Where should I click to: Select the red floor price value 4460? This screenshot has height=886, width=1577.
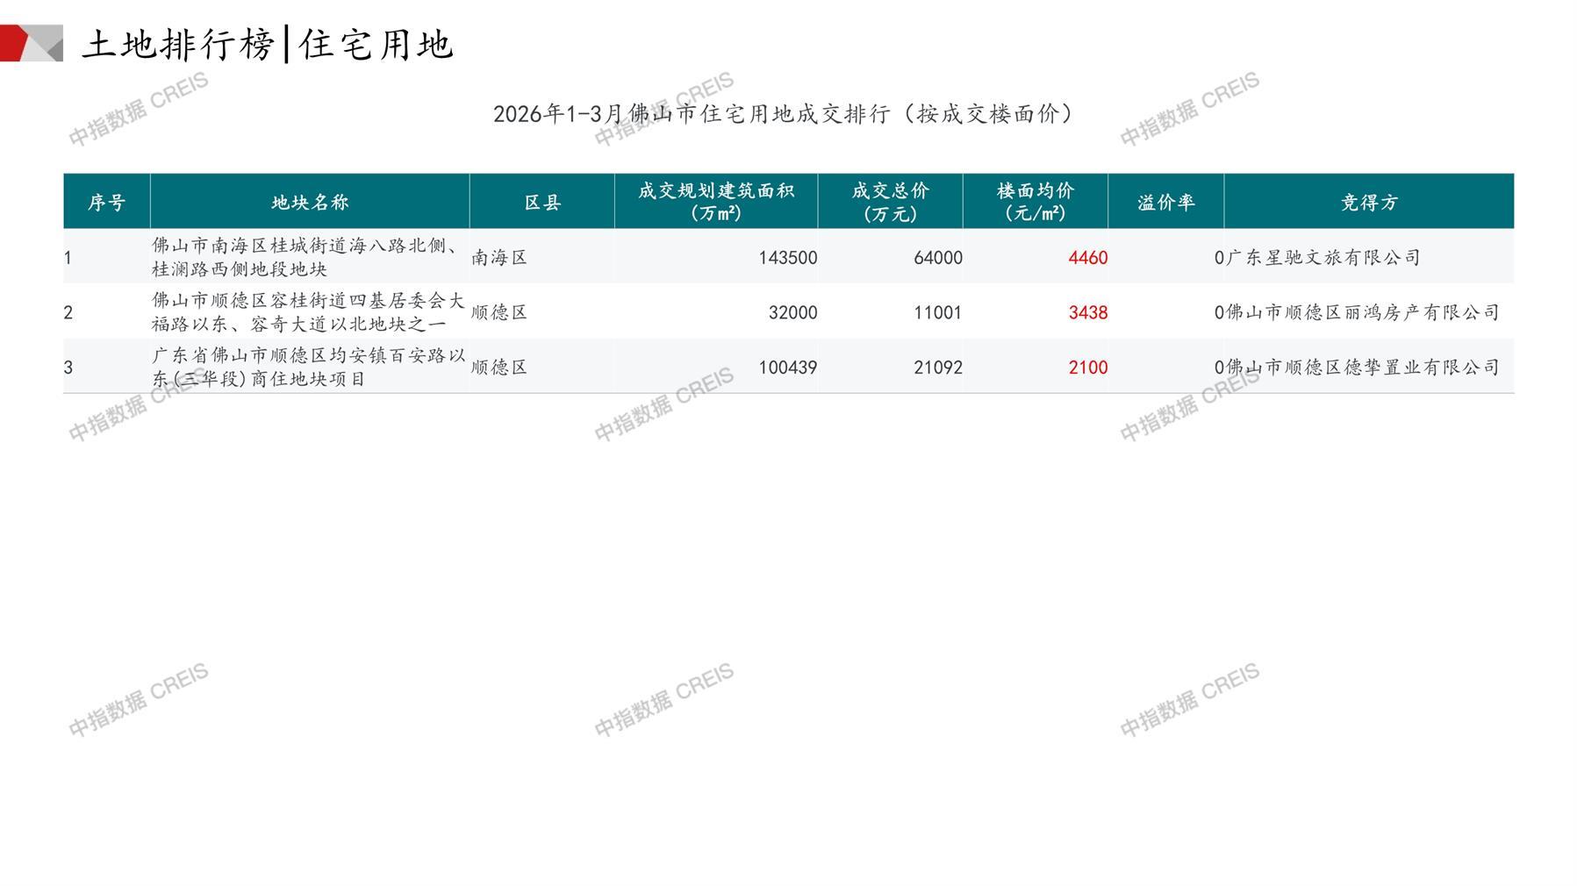point(1087,258)
